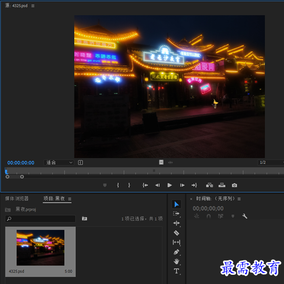Toggle Snap magnet in timeline
The image size is (284, 284).
[209, 216]
